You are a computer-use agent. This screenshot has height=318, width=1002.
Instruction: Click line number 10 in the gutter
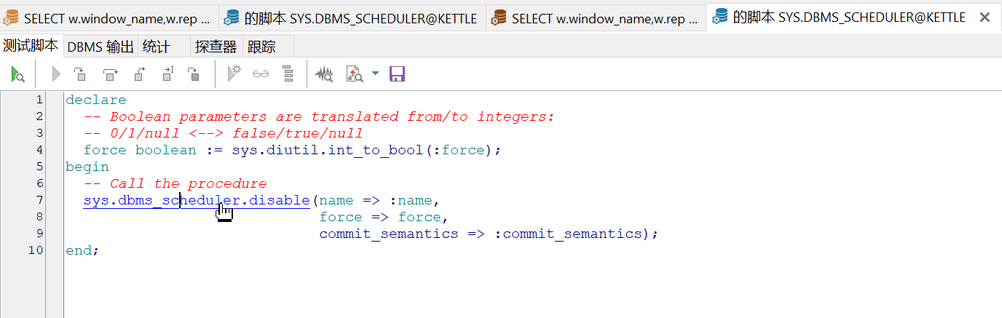tap(36, 250)
